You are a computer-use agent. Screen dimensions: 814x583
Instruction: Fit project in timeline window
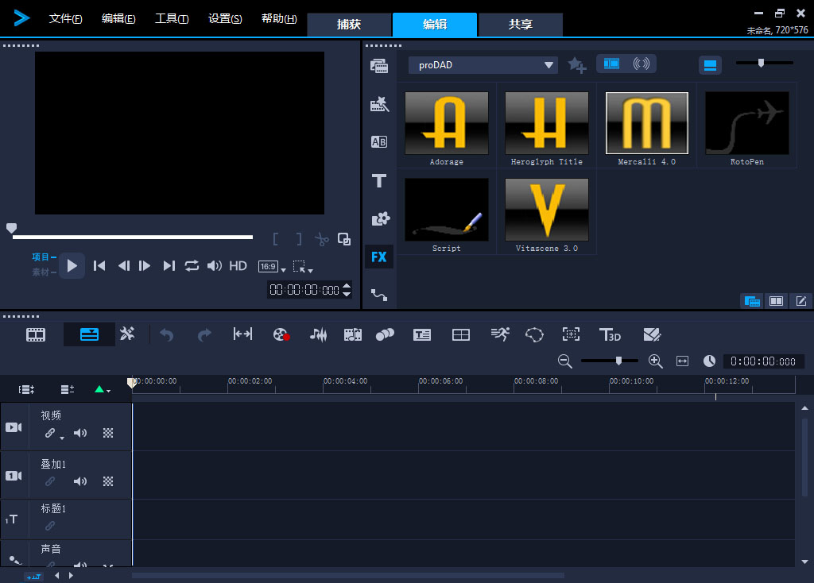click(x=682, y=361)
